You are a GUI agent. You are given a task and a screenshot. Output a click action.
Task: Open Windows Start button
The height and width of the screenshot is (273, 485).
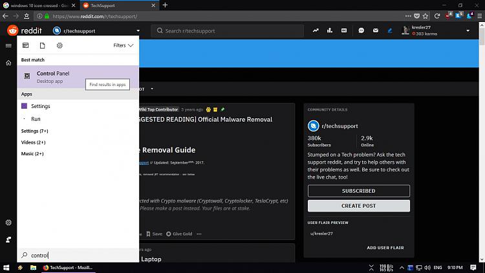[6, 268]
